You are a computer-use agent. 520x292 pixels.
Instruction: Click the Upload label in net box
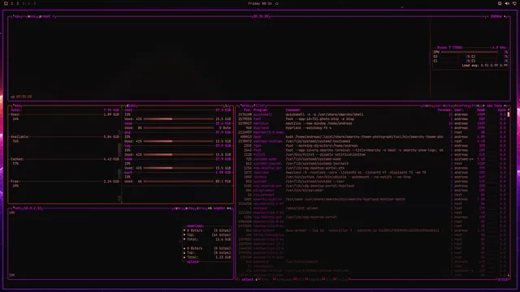pos(193,262)
